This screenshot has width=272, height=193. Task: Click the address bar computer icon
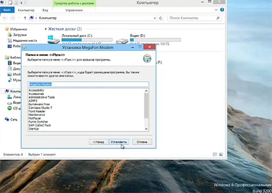pyautogui.click(x=32, y=18)
